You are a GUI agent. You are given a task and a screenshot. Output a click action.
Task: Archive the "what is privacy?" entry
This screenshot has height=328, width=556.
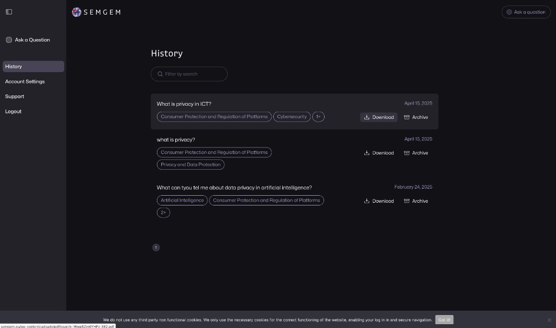(x=416, y=153)
